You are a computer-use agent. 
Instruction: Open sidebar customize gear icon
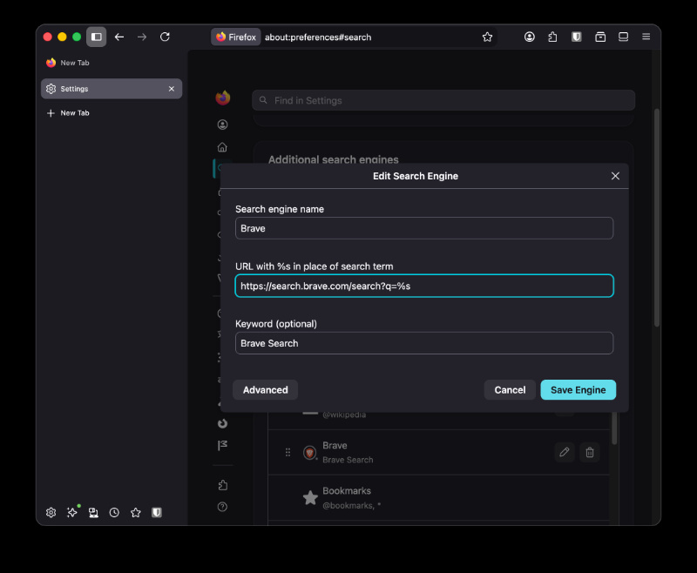coord(51,513)
